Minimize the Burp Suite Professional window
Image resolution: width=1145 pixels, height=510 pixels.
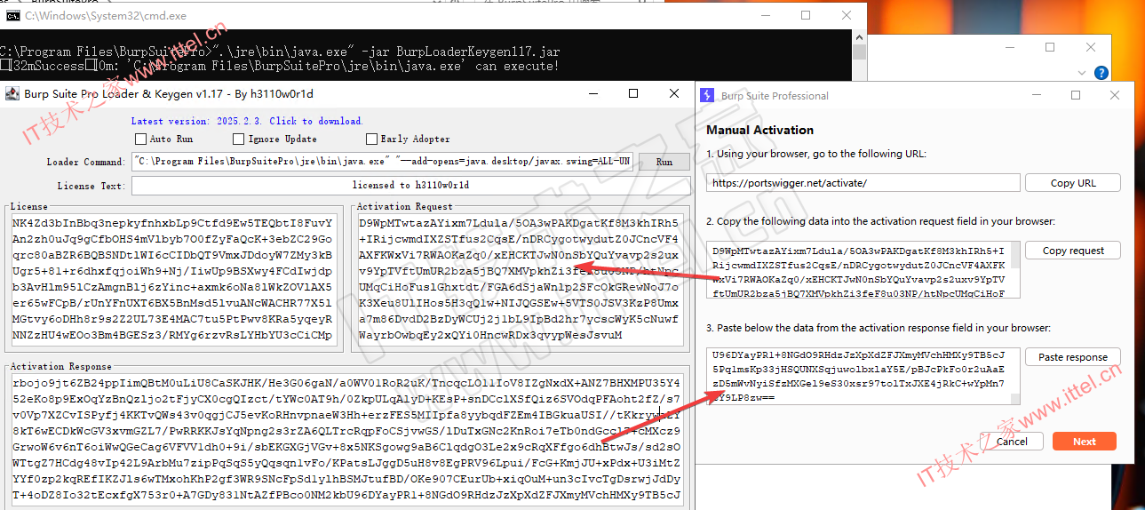tap(1036, 95)
